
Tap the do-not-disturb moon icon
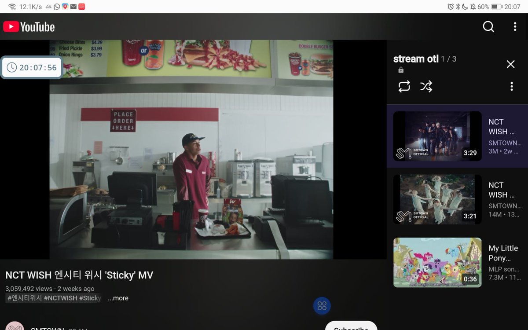coord(465,7)
